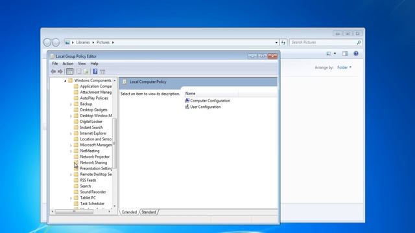The image size is (415, 233).
Task: Click refresh icon beside Explorer address bar
Action: [283, 42]
